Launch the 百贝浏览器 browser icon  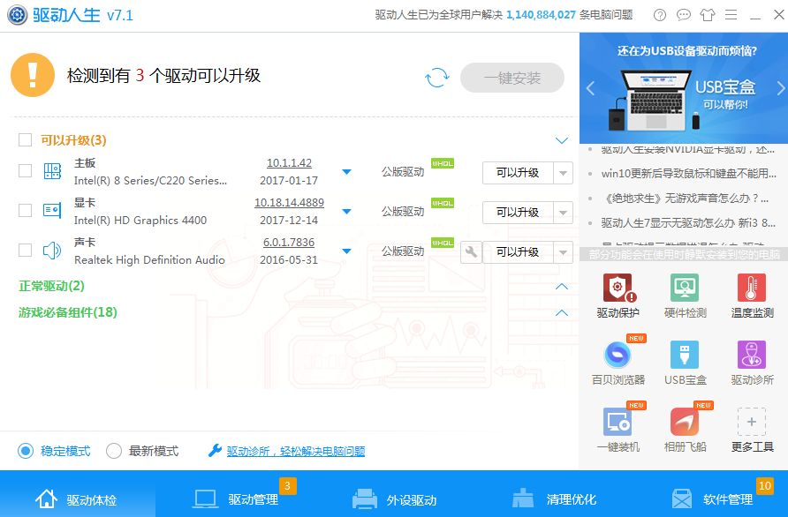[618, 363]
